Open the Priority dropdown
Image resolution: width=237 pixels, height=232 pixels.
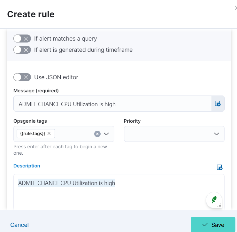tap(174, 134)
